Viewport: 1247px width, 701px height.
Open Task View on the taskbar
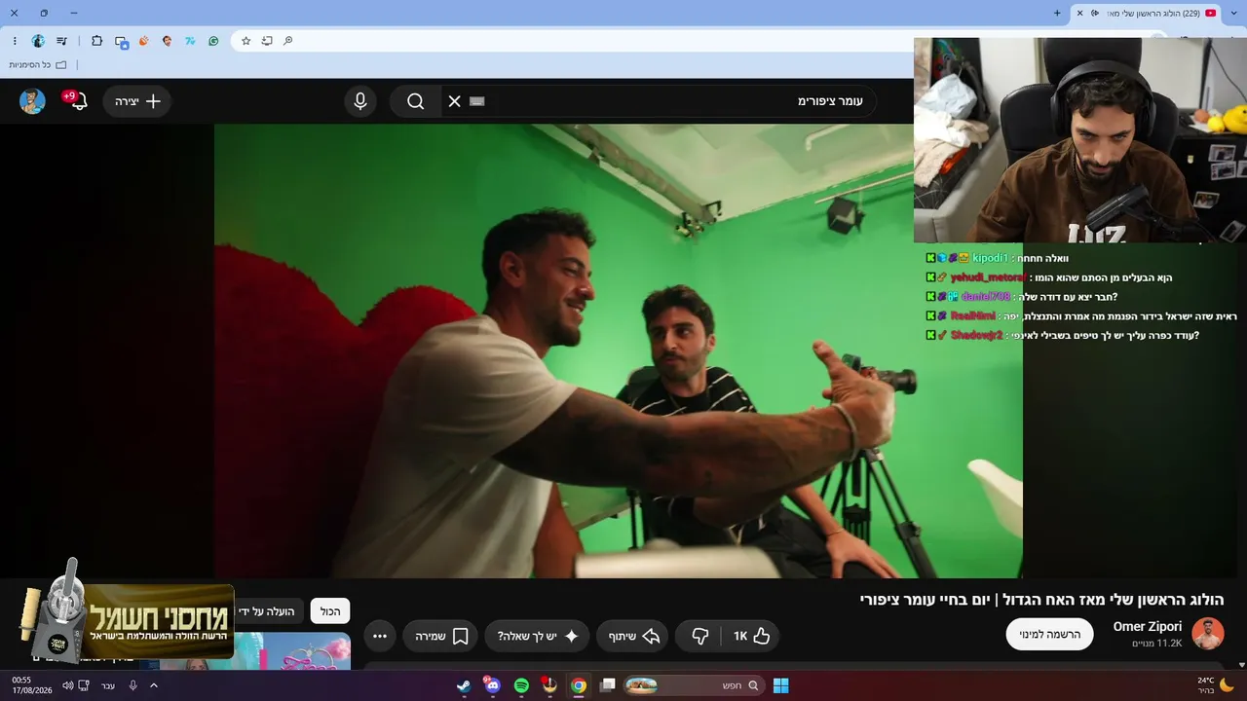pyautogui.click(x=608, y=685)
